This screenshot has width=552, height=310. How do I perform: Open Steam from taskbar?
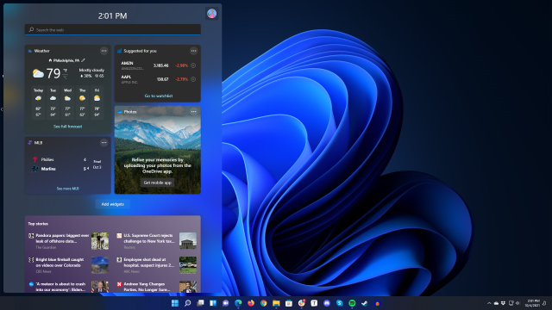tap(365, 303)
